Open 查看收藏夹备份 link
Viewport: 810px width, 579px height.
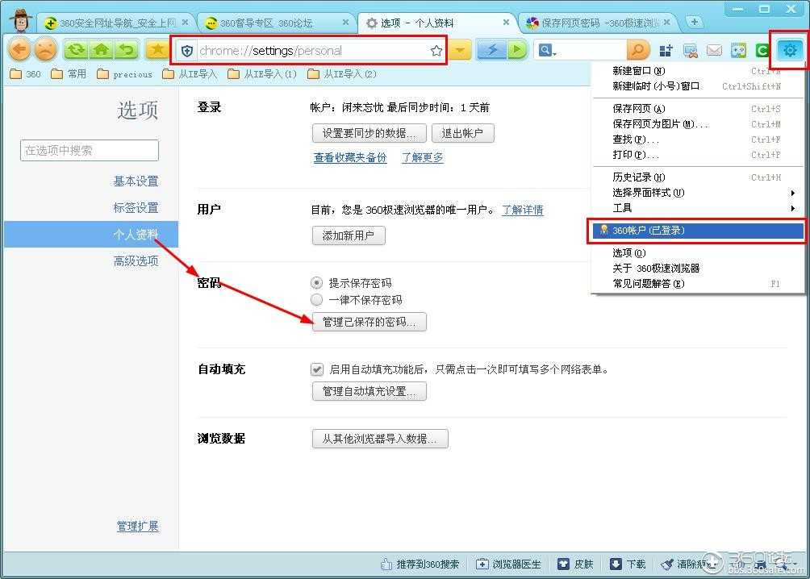click(x=350, y=157)
